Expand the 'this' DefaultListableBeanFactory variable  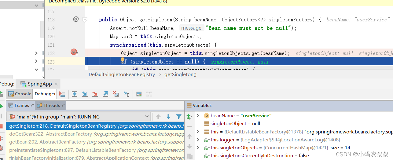tap(198, 132)
